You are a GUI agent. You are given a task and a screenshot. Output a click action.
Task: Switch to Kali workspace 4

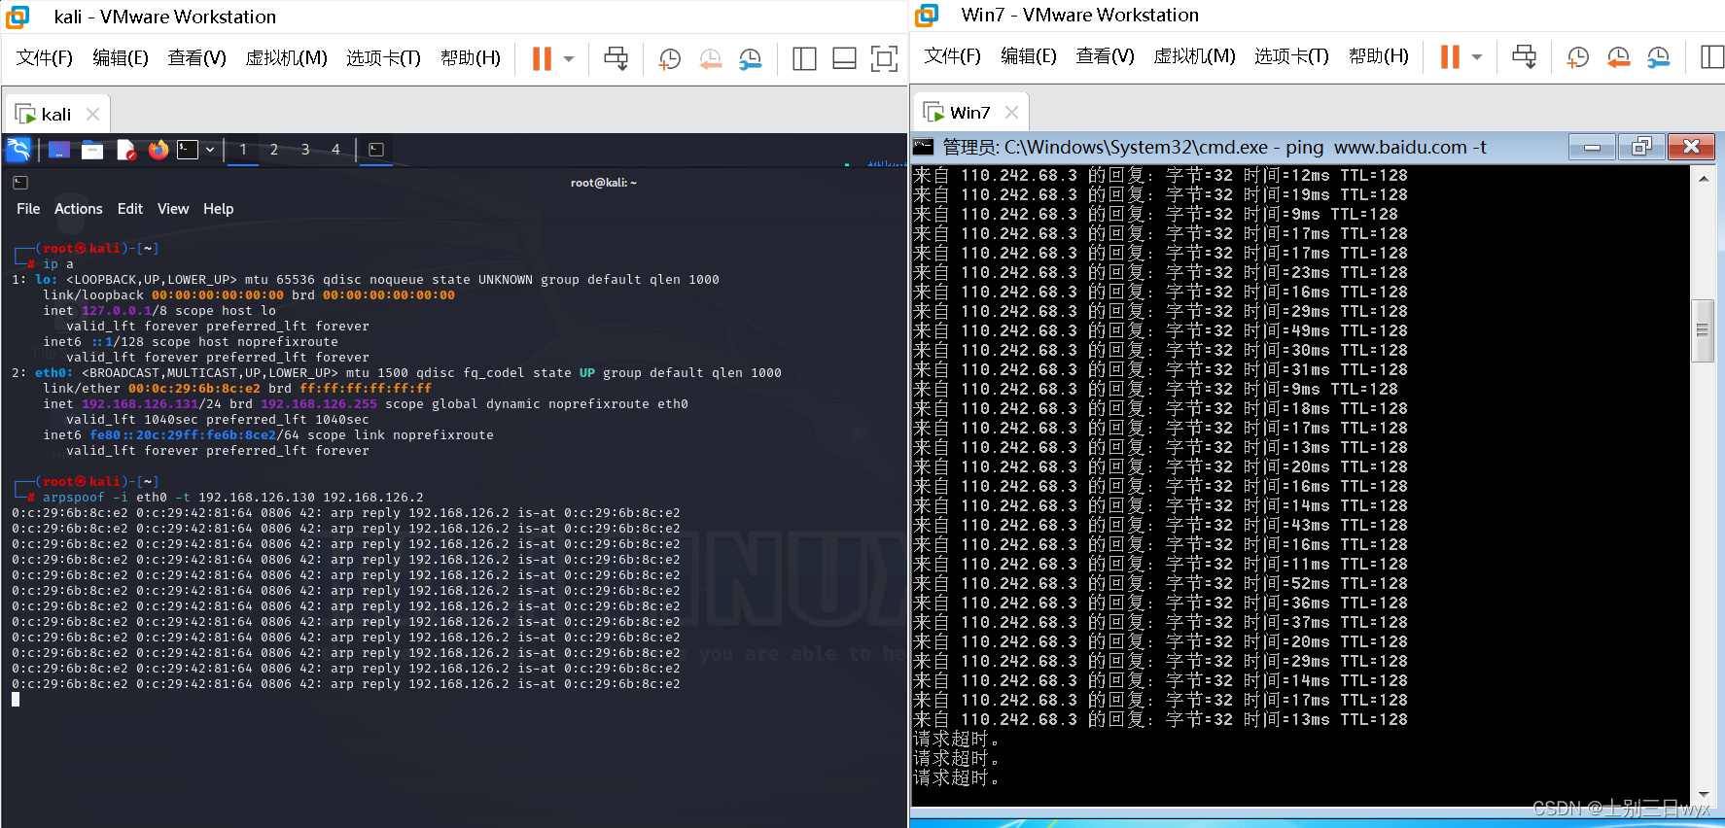coord(336,150)
